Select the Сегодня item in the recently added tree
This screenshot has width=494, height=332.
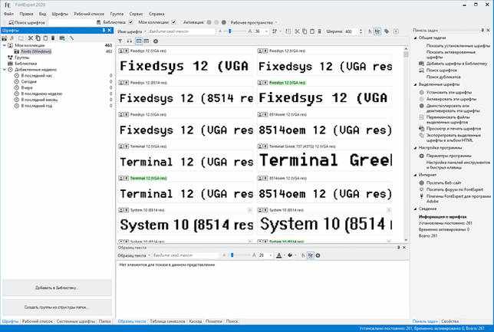[28, 81]
